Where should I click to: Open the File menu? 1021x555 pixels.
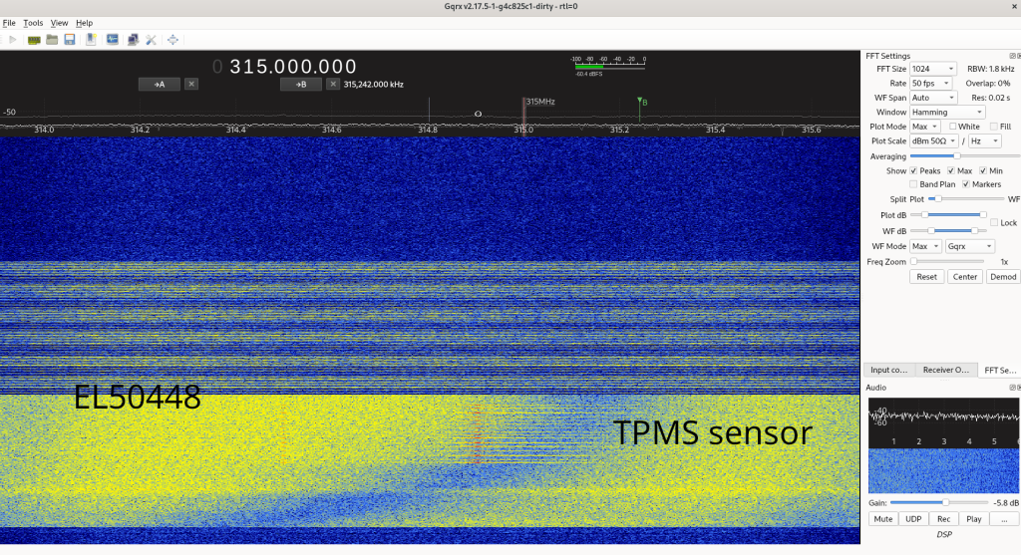click(9, 23)
